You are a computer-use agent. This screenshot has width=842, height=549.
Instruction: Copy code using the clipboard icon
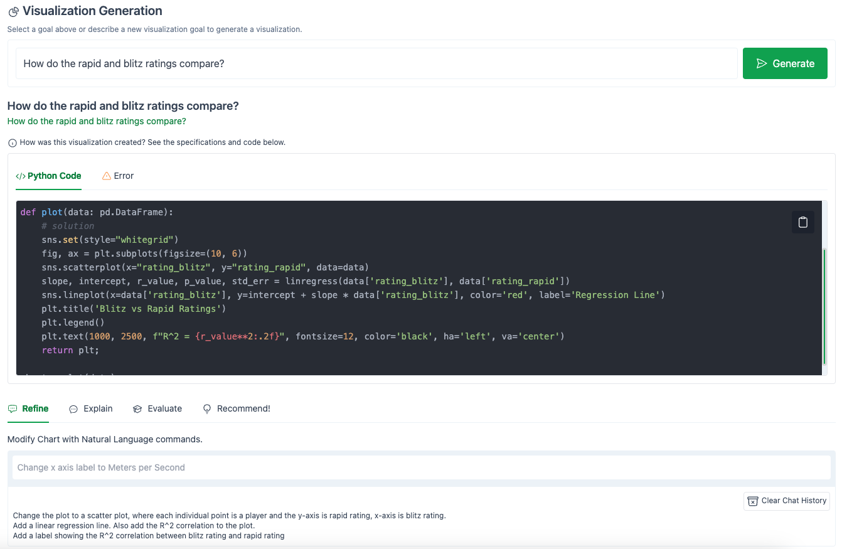click(802, 221)
